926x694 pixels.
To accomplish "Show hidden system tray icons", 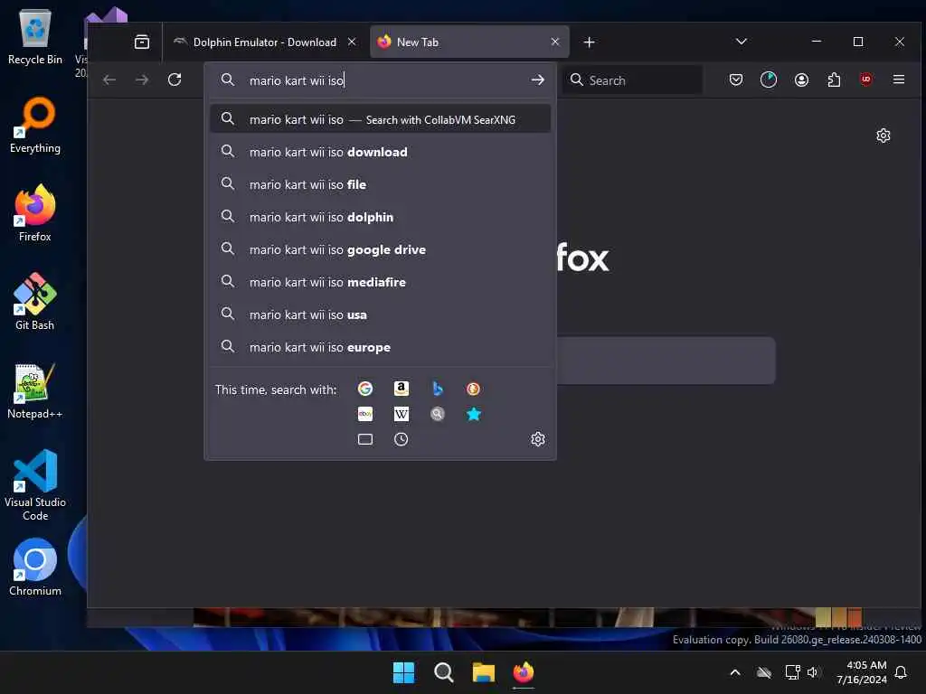I will pyautogui.click(x=735, y=672).
